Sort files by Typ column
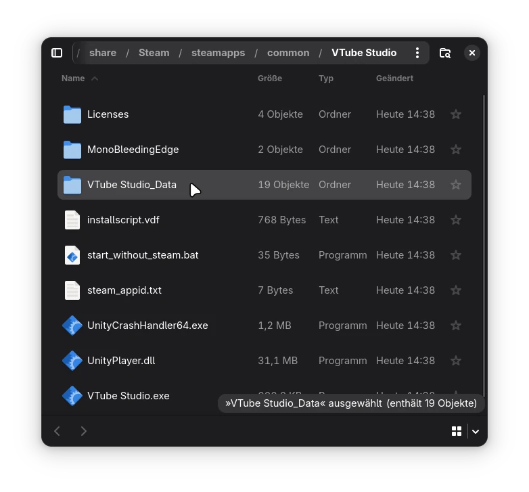 (x=326, y=79)
